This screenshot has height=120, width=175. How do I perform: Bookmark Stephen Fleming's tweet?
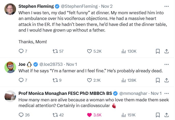coord(158,51)
